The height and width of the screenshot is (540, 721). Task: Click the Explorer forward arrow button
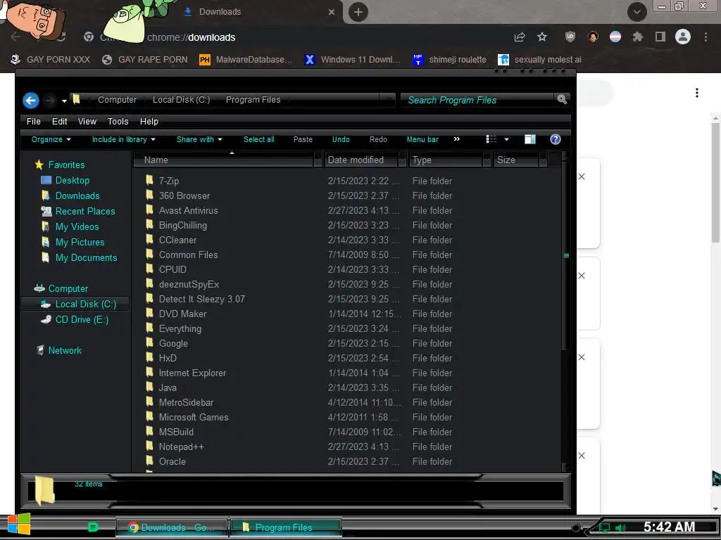(50, 100)
